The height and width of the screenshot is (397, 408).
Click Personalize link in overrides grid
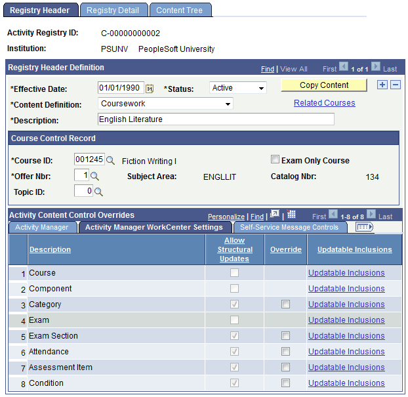(x=226, y=217)
